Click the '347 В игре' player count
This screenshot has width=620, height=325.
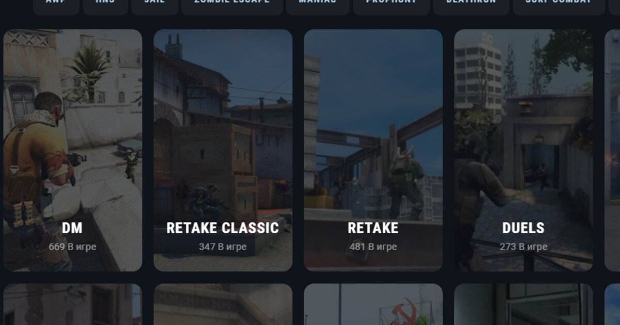[x=223, y=247]
